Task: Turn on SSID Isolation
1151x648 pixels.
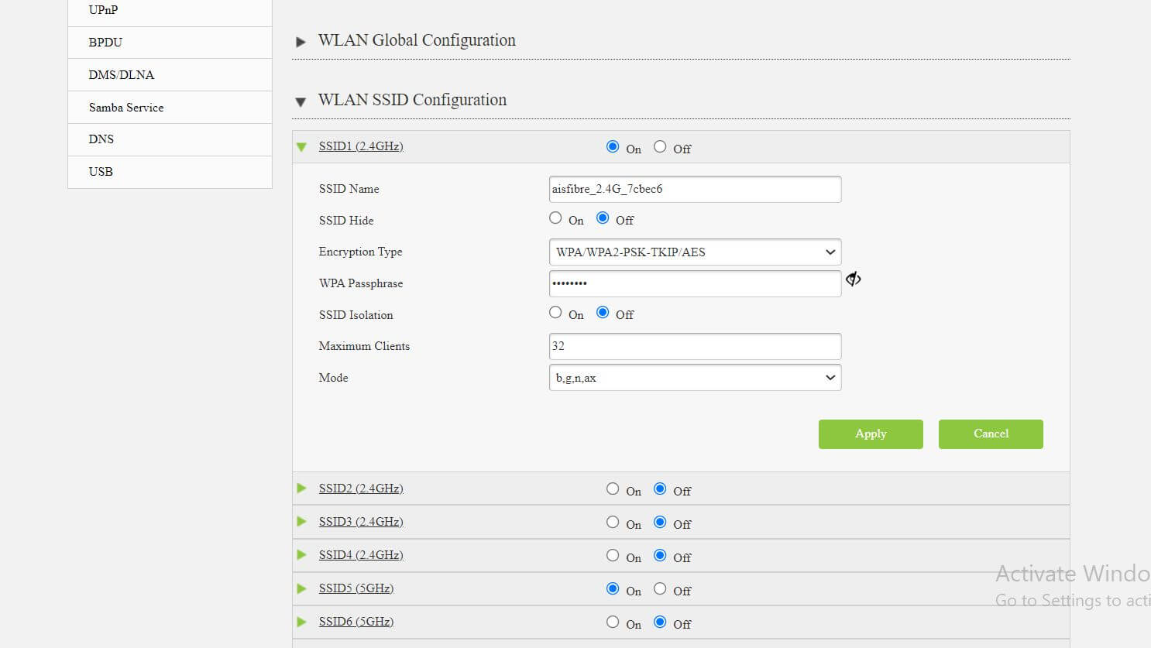Action: [x=555, y=313]
